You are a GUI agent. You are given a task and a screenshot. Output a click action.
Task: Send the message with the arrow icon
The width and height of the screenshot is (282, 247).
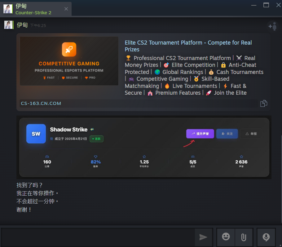[203, 237]
